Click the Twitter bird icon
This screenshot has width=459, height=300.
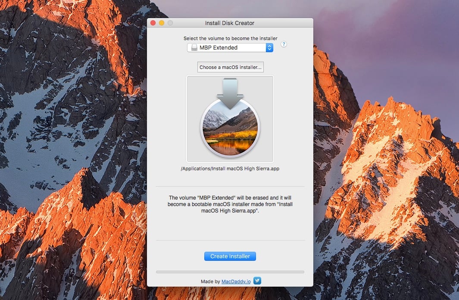tap(257, 281)
